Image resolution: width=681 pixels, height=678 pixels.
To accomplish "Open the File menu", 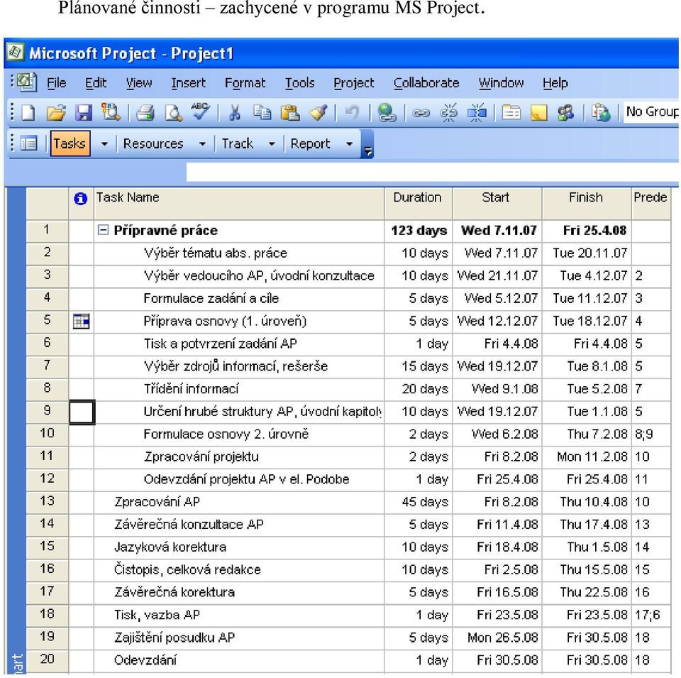I will [57, 82].
